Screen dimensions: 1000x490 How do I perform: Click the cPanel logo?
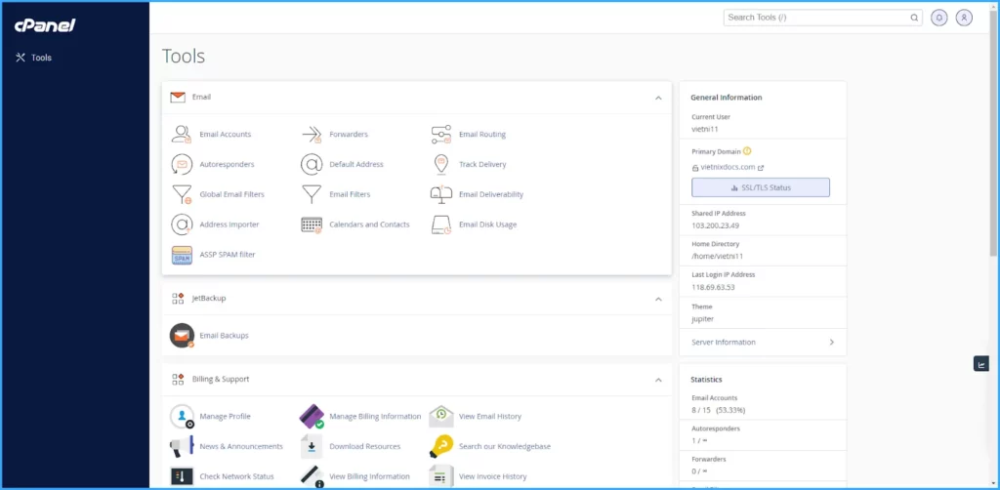point(45,25)
